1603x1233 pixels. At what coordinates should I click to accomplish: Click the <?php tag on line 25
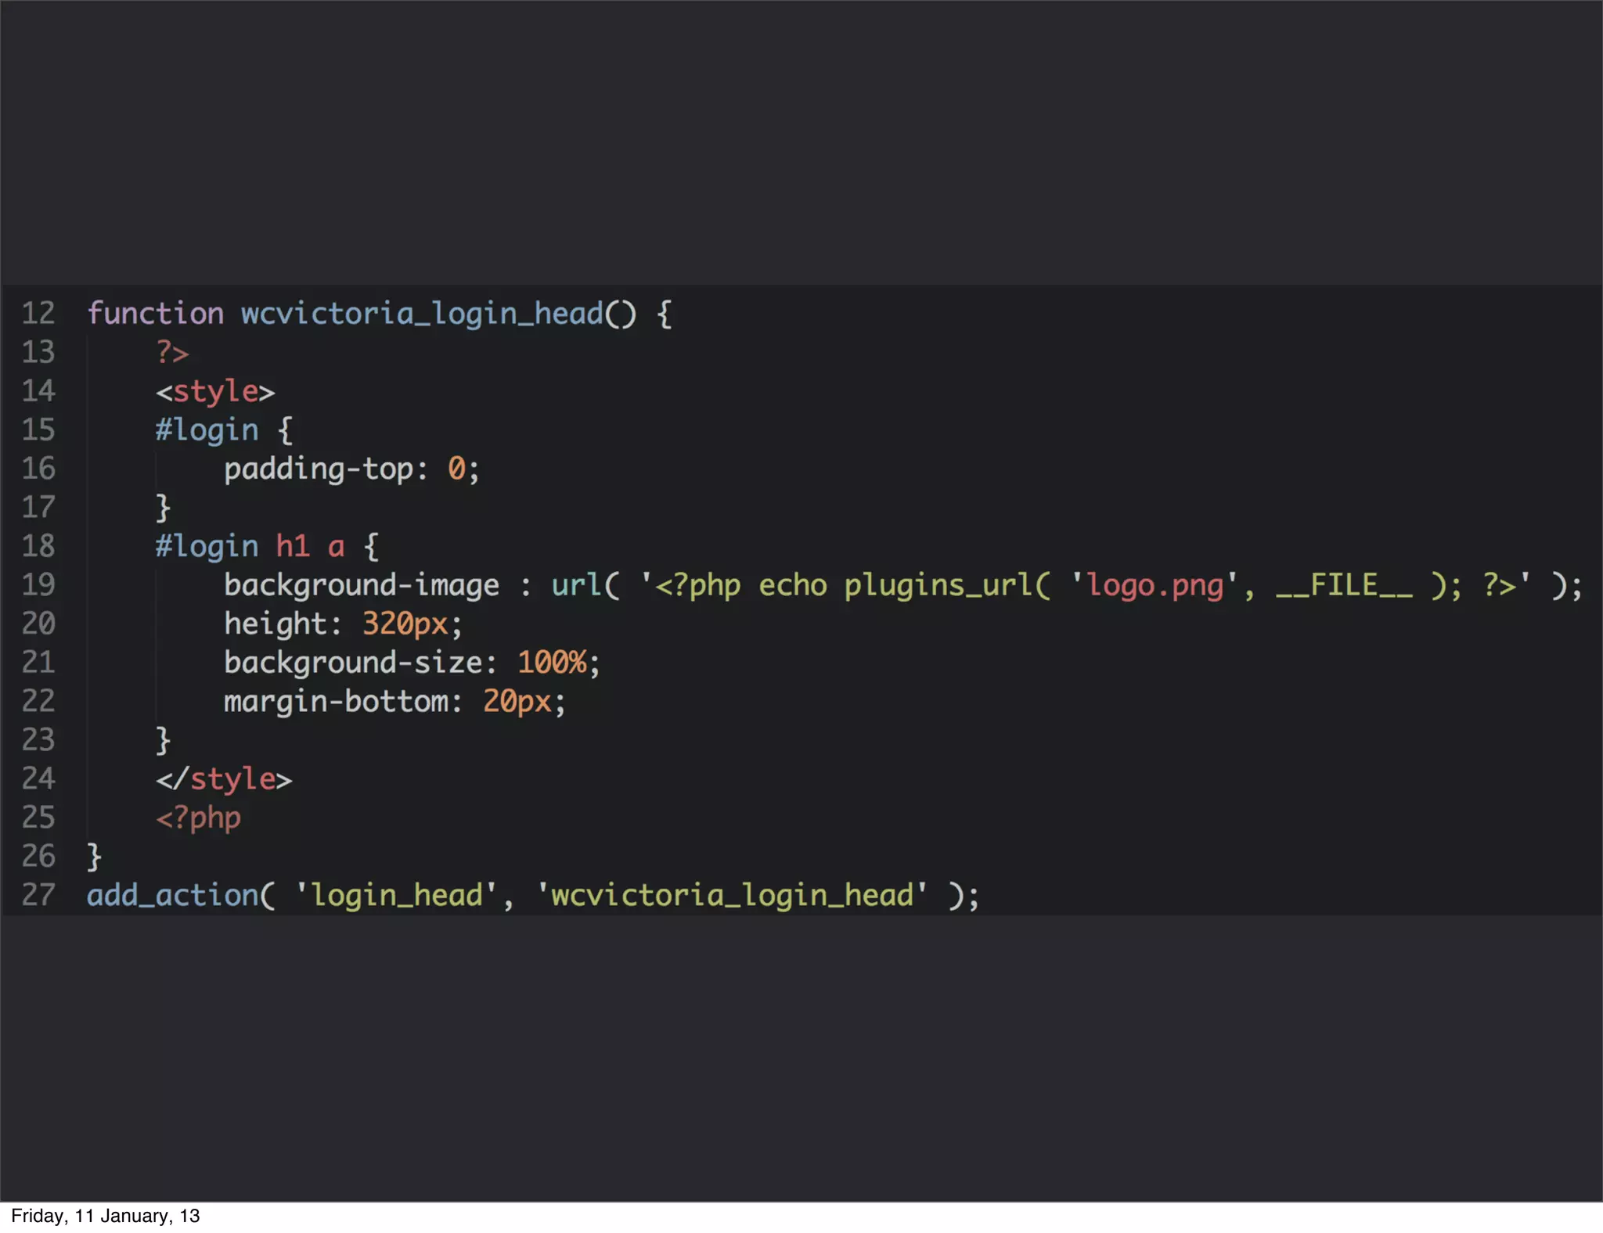[x=198, y=818]
